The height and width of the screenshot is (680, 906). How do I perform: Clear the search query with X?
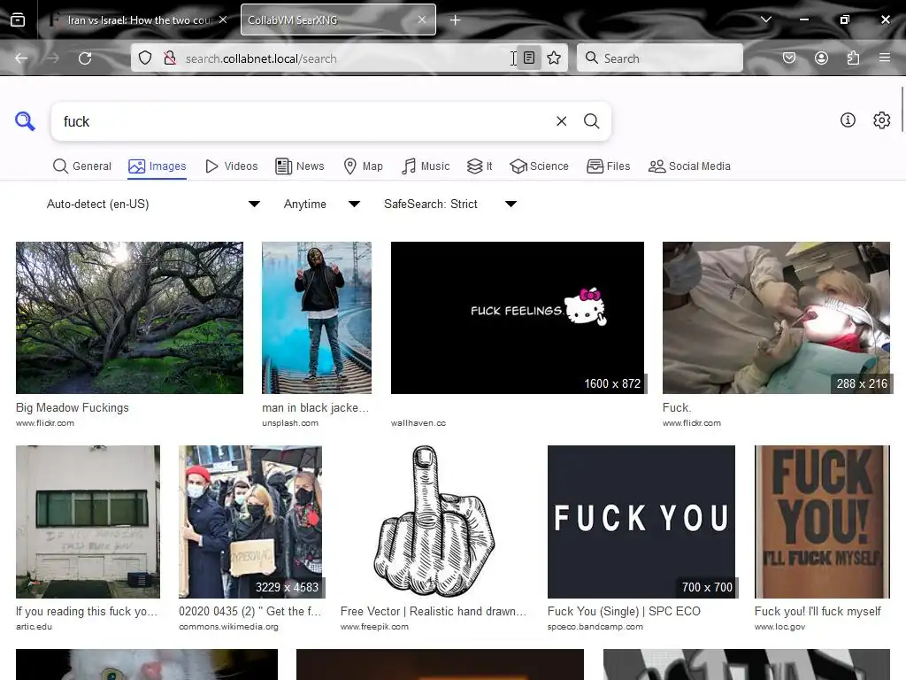pos(561,120)
